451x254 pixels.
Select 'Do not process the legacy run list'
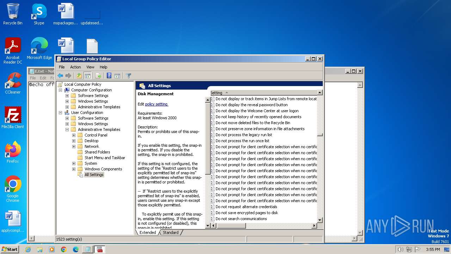pyautogui.click(x=244, y=135)
